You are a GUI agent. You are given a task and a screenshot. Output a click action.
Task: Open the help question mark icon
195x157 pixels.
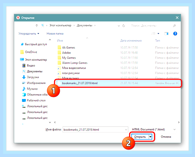(175, 34)
